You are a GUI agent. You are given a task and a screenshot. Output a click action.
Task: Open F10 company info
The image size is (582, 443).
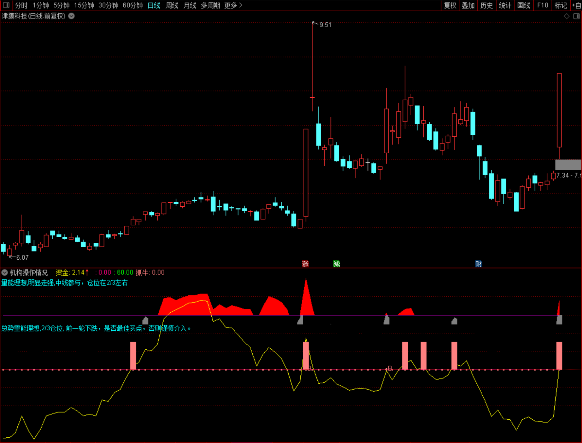click(x=542, y=5)
